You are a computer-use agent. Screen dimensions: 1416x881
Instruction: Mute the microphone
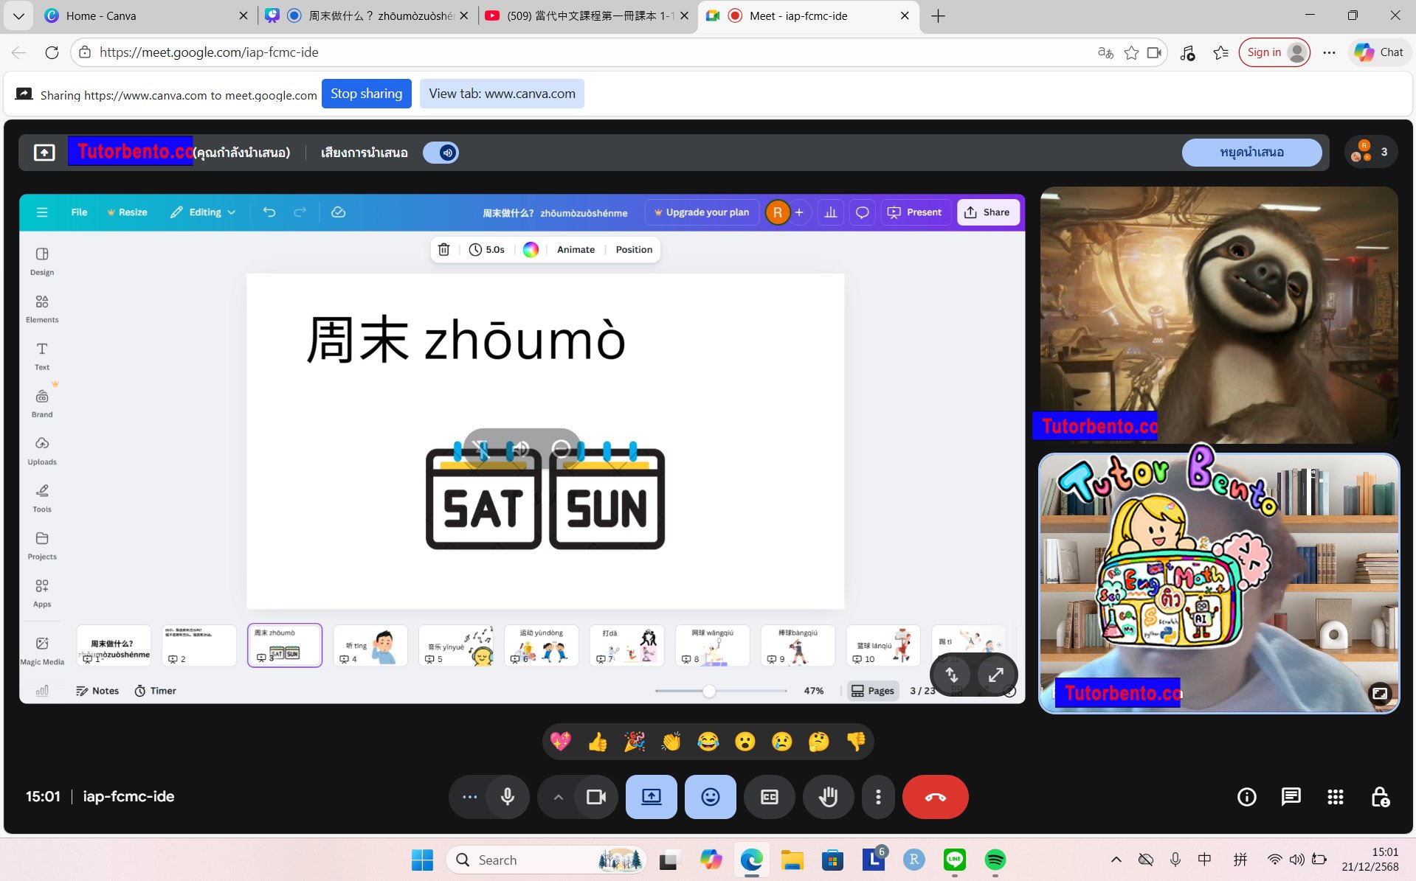tap(507, 797)
